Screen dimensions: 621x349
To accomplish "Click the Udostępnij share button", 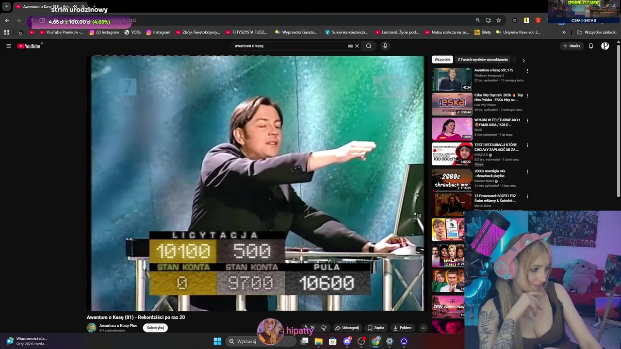I will (x=346, y=328).
